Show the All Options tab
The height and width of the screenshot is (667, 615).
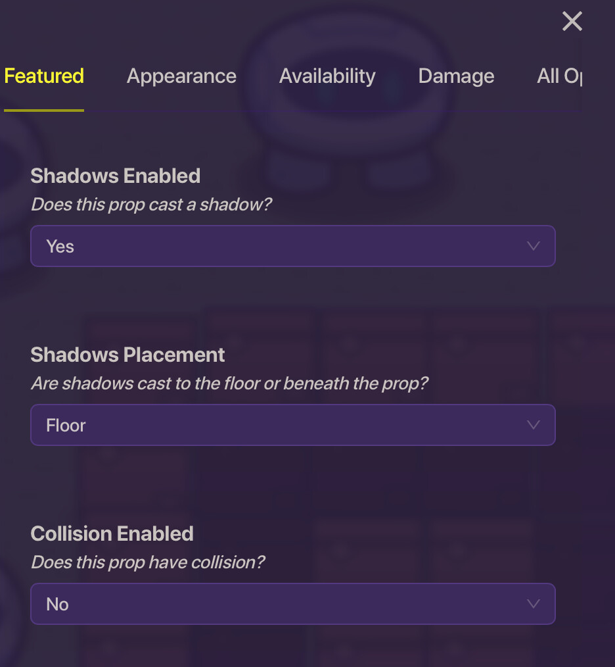point(559,76)
